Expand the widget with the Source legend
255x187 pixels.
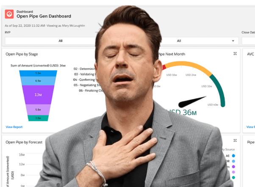(x=235, y=140)
